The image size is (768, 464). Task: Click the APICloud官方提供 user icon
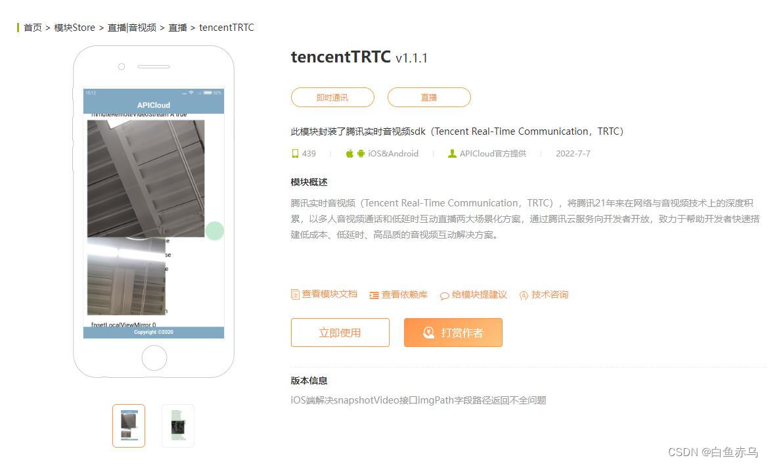pos(452,154)
